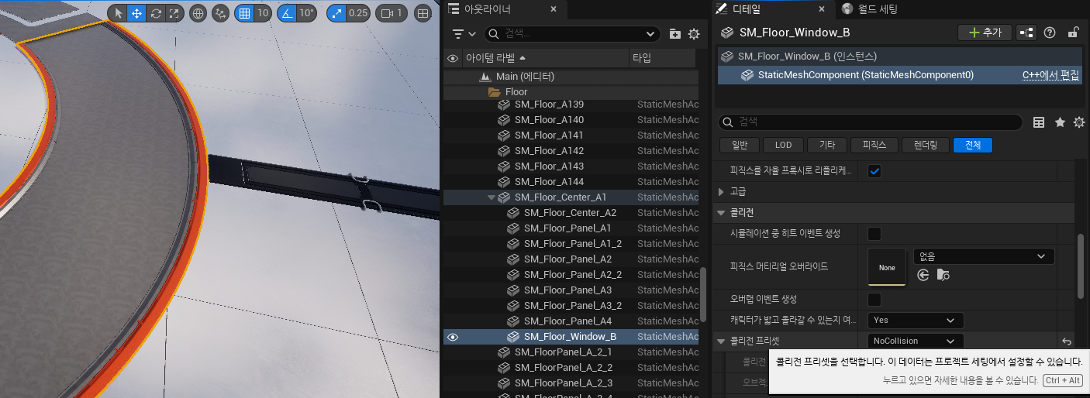Screen dimensions: 1090x398
Task: Switch world/local coordinate space globe
Action: pos(198,13)
